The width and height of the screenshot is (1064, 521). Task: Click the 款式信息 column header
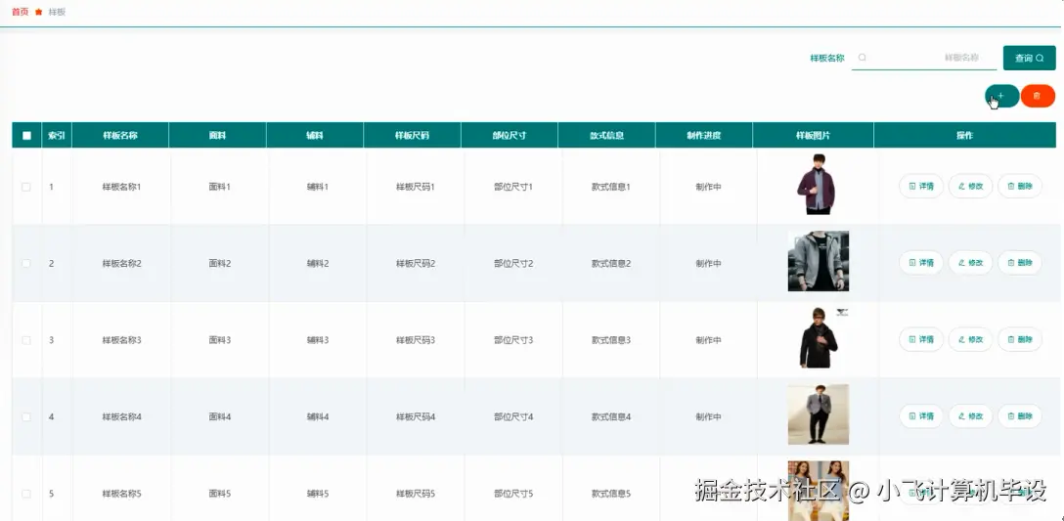(606, 135)
